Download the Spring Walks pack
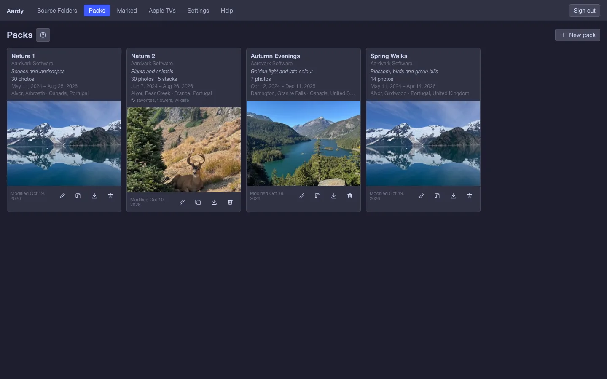Image resolution: width=607 pixels, height=379 pixels. pos(454,196)
